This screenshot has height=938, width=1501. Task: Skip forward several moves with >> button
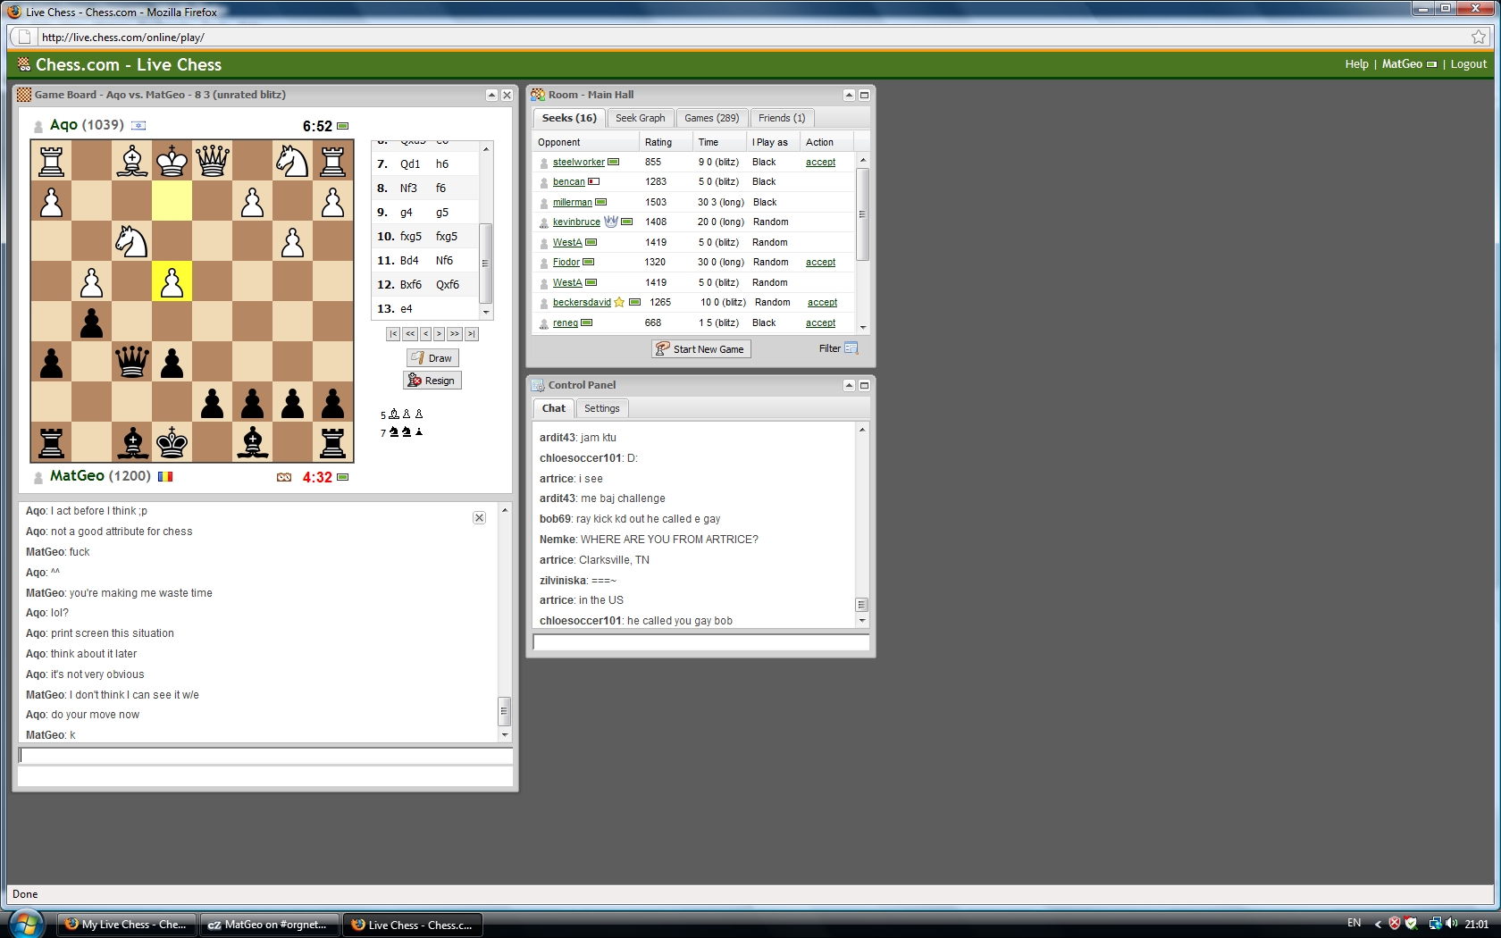pos(455,334)
